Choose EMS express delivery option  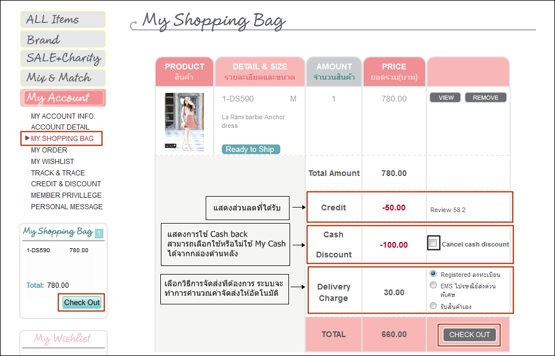coord(433,285)
